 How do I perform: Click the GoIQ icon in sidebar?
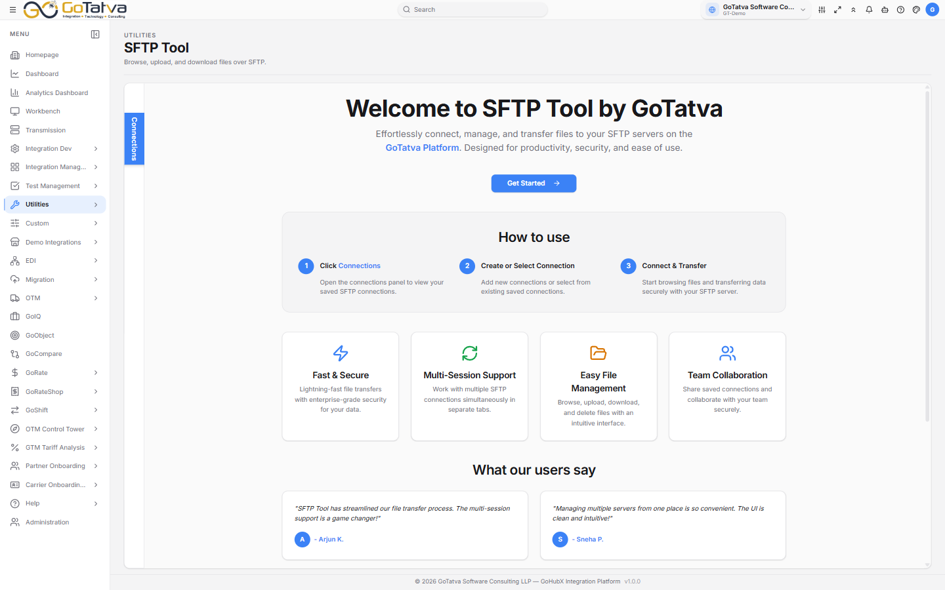(15, 317)
